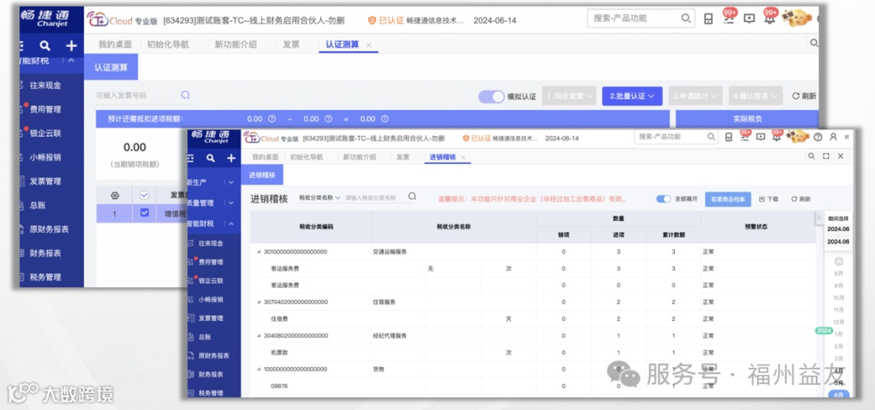This screenshot has width=875, height=410.
Task: Click the sidebar search icon in the back window
Action: (45, 45)
